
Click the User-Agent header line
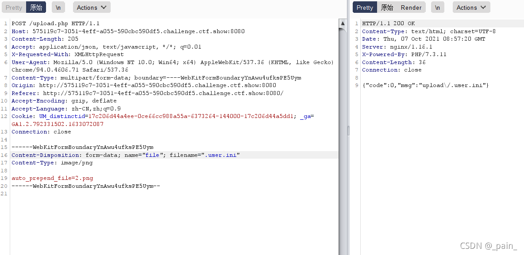(173, 66)
